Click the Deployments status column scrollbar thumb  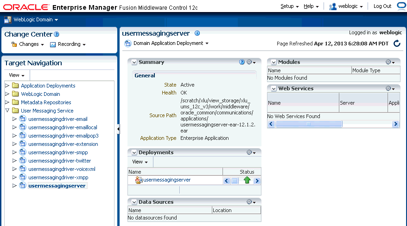click(x=235, y=181)
